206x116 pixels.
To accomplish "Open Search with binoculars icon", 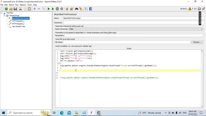I will coord(77,9).
